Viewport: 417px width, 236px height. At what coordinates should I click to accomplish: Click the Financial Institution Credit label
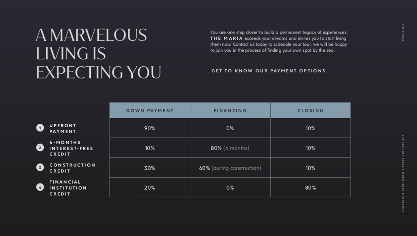click(x=68, y=188)
